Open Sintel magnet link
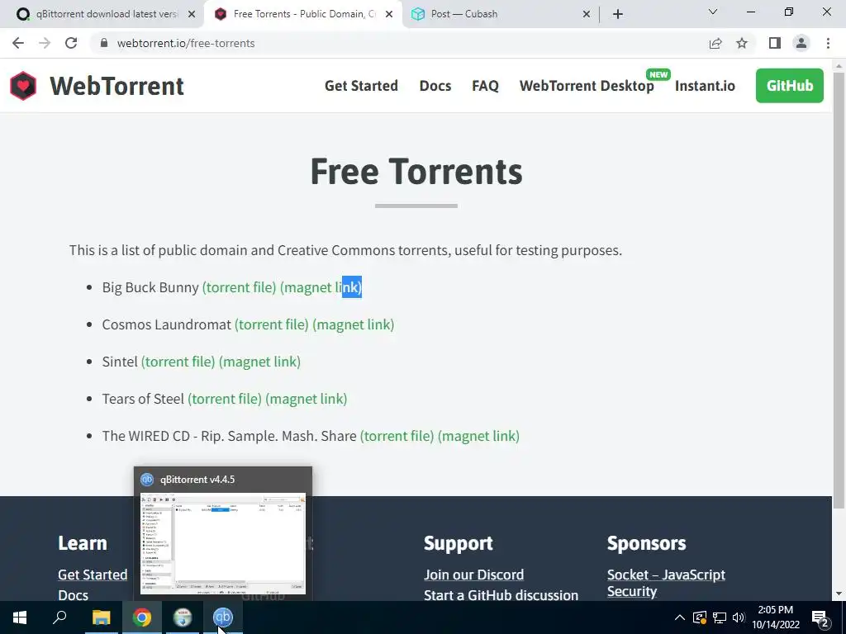846x634 pixels. (259, 362)
